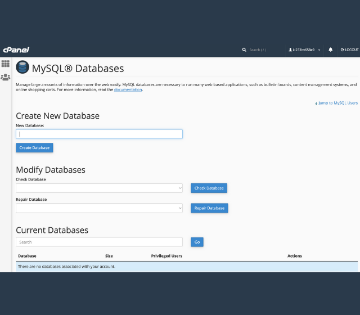Image resolution: width=360 pixels, height=315 pixels.
Task: Click the Actions column header
Action: pyautogui.click(x=295, y=256)
